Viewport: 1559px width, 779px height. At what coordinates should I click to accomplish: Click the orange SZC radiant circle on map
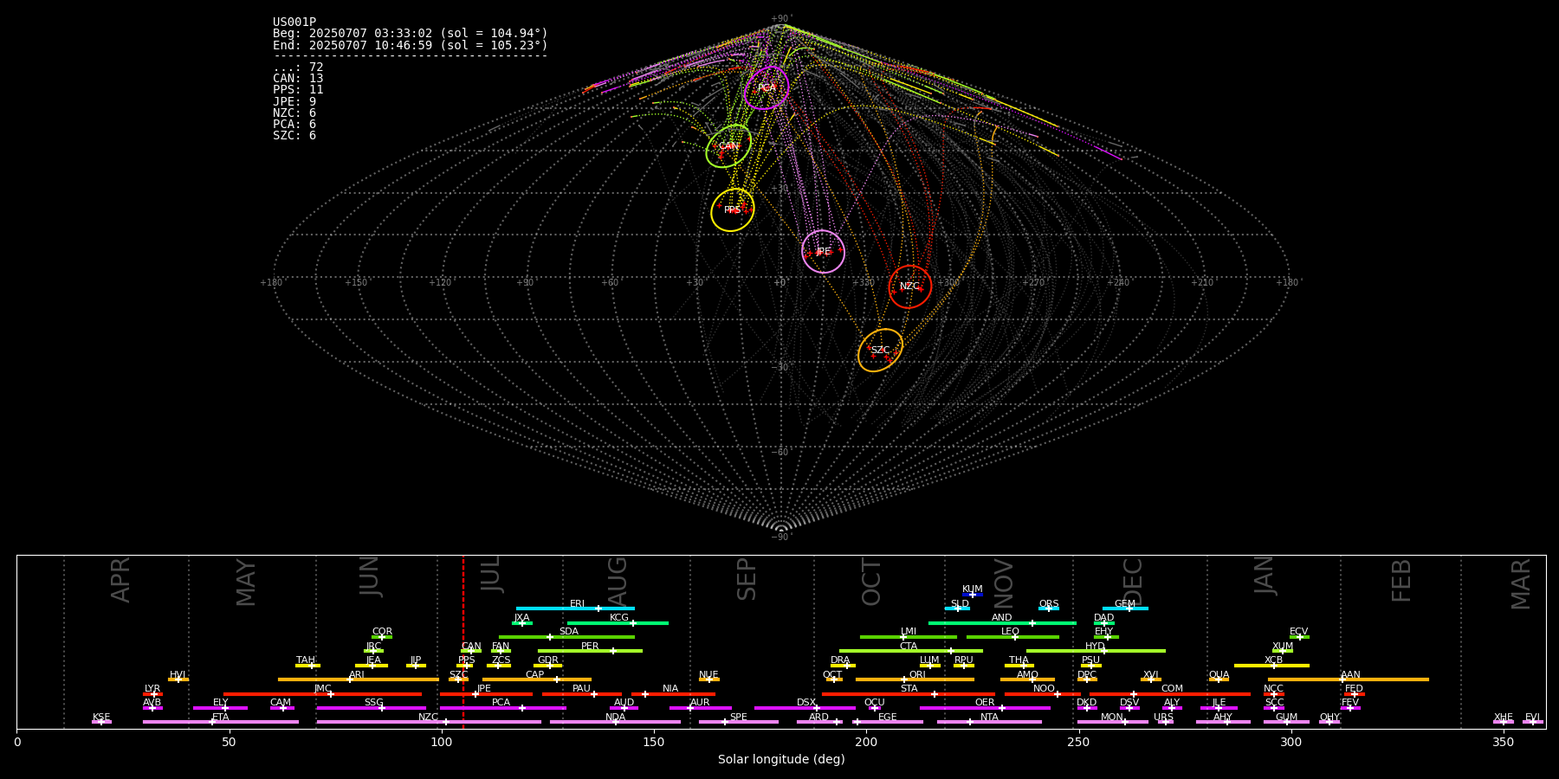coord(880,351)
